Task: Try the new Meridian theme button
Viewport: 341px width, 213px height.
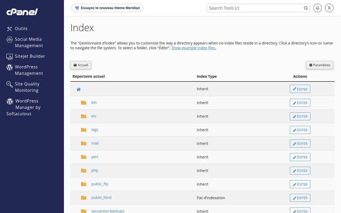Action: pyautogui.click(x=107, y=8)
